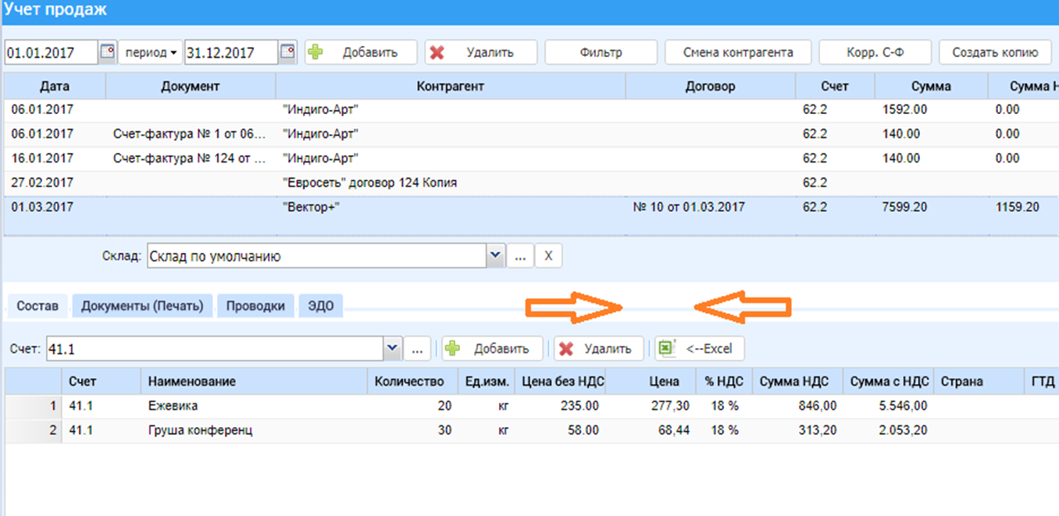Open the Фильтр button
The width and height of the screenshot is (1059, 516).
pyautogui.click(x=601, y=52)
